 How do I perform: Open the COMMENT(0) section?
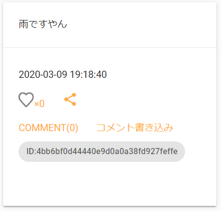tap(48, 128)
